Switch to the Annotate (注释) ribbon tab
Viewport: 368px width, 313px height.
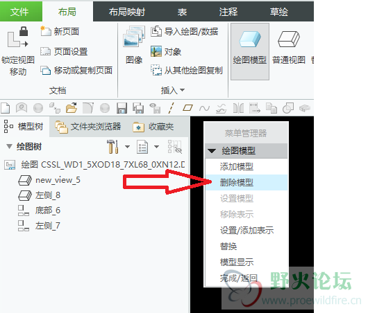click(228, 12)
